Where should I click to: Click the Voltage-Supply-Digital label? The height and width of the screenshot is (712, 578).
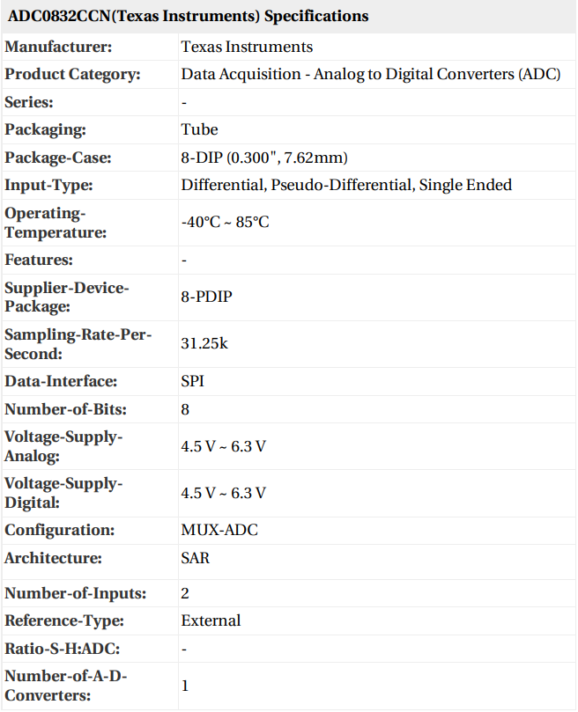click(x=63, y=493)
